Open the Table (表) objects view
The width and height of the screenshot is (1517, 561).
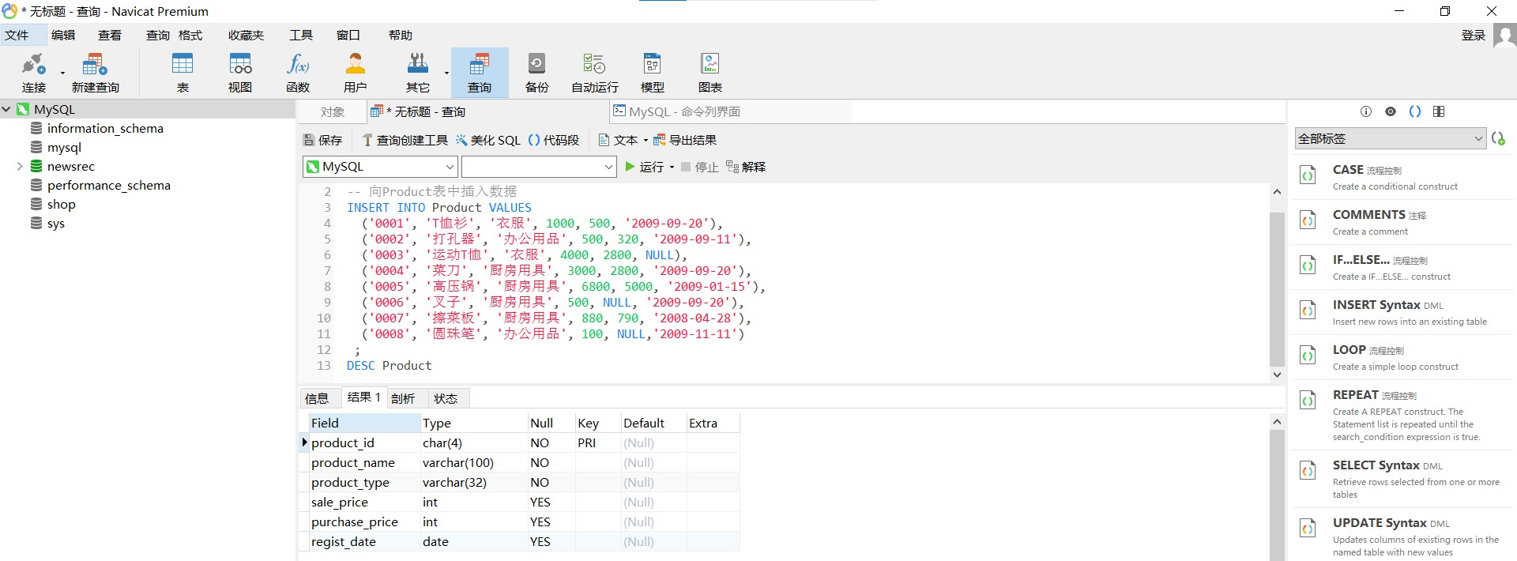183,73
